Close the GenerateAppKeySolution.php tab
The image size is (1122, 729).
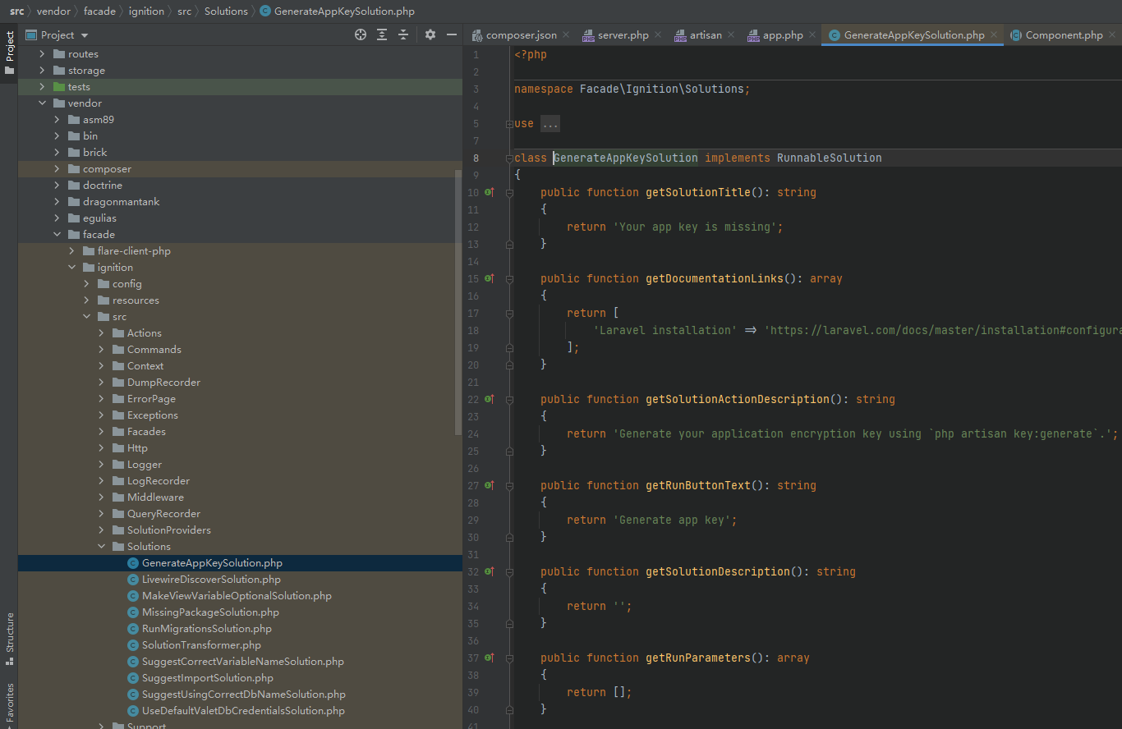tap(994, 35)
